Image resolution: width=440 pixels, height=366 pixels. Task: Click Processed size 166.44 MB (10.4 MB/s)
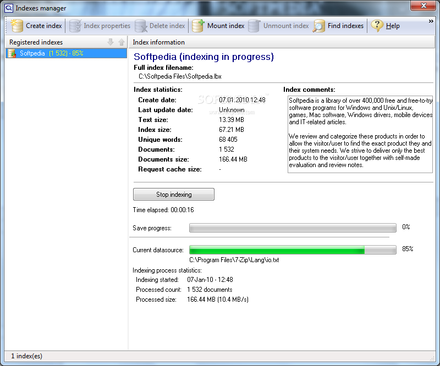point(218,300)
